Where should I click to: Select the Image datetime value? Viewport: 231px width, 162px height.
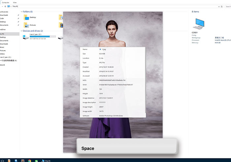tap(106, 98)
